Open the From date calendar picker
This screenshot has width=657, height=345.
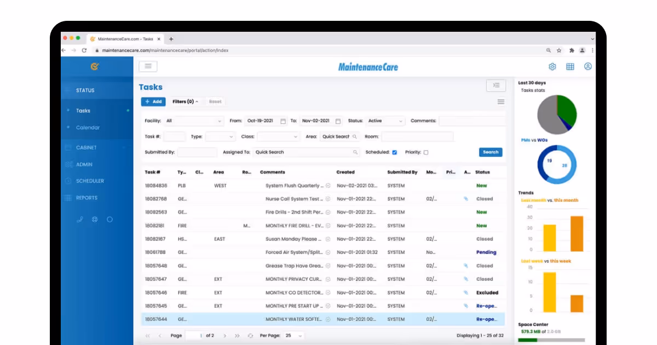tap(283, 121)
